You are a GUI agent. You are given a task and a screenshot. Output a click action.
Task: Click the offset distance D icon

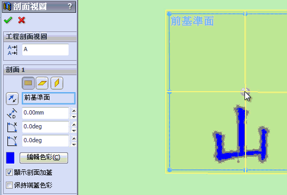pyautogui.click(x=12, y=113)
